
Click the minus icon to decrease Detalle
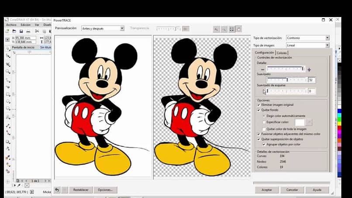pos(263,69)
